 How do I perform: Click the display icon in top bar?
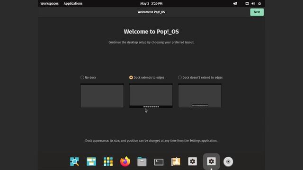pyautogui.click(x=247, y=3)
